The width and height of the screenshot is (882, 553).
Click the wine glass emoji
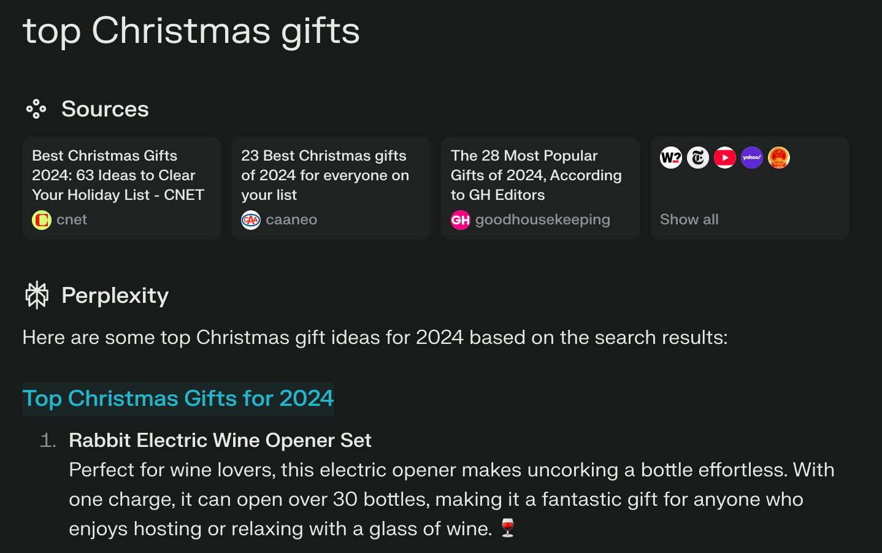(x=508, y=528)
